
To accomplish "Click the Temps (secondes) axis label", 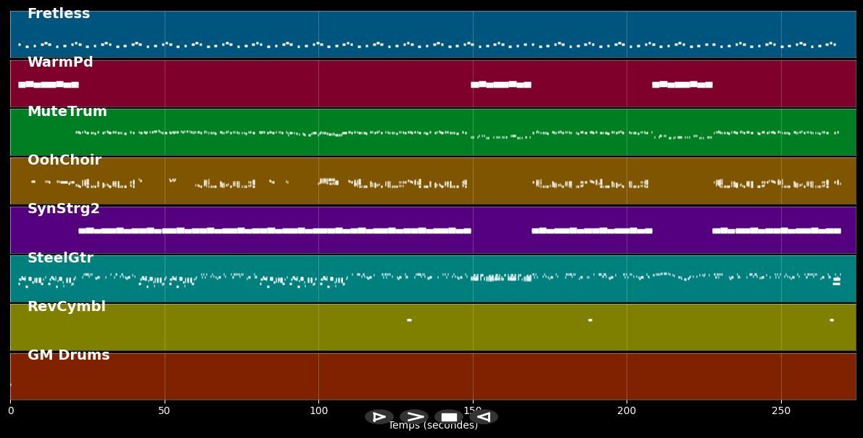I will coord(433,426).
